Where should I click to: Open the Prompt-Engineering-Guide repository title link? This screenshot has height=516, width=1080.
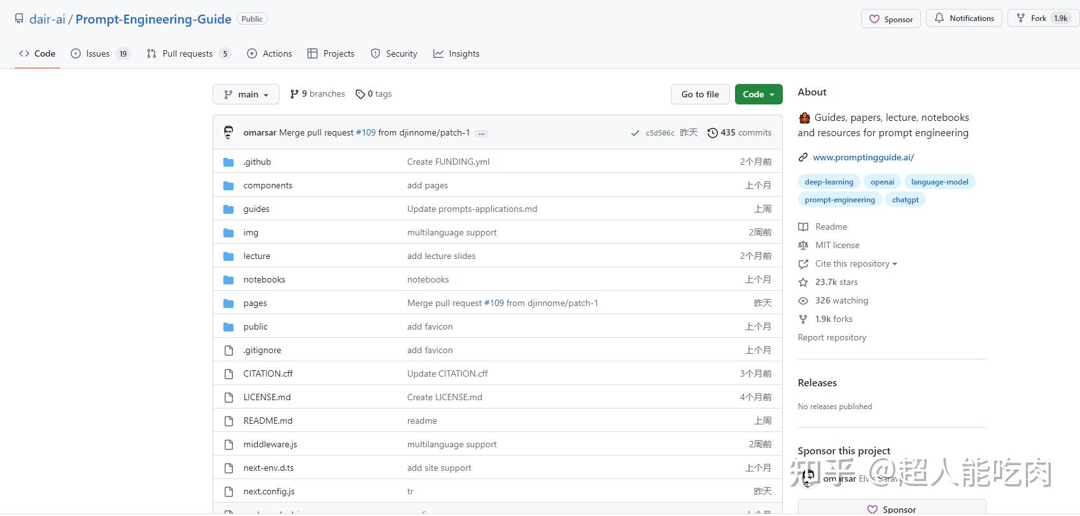pos(153,19)
